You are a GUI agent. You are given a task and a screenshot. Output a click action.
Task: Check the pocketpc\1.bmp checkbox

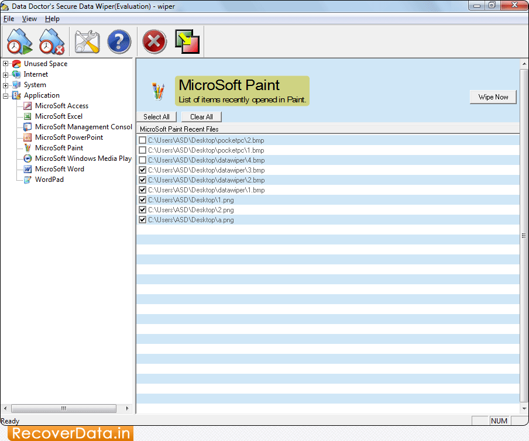point(143,150)
